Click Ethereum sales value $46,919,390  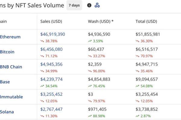point(52,34)
